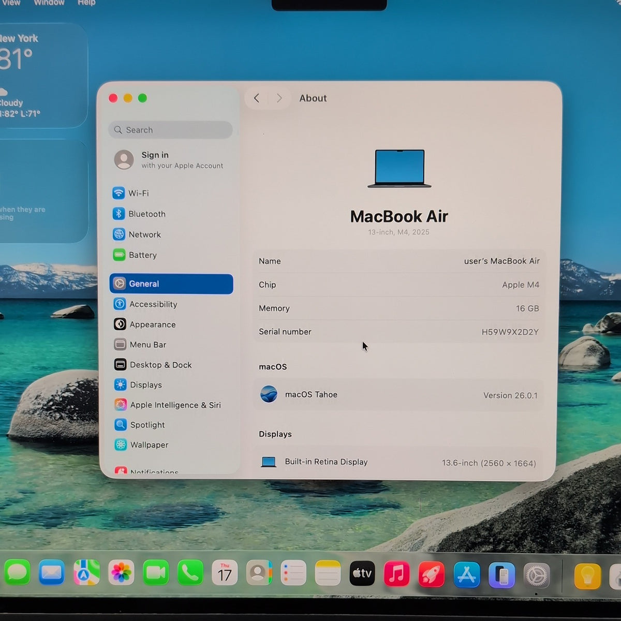Open the Phone app in the Dock
The height and width of the screenshot is (621, 621).
tap(190, 573)
